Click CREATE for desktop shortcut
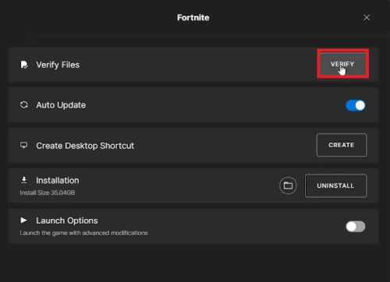Image resolution: width=390 pixels, height=282 pixels. [x=342, y=145]
